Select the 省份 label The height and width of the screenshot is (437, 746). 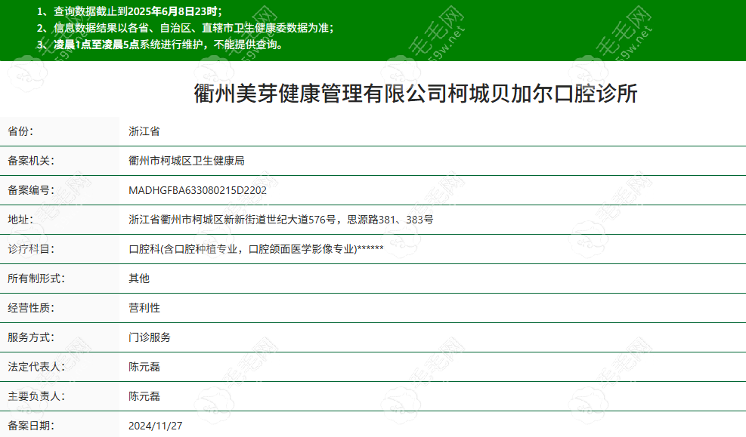[x=20, y=131]
